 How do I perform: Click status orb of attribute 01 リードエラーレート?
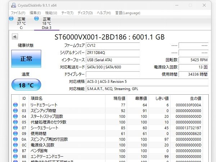(x=15, y=105)
